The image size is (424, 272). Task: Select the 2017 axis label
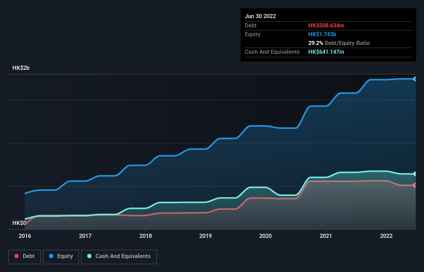tap(85, 236)
